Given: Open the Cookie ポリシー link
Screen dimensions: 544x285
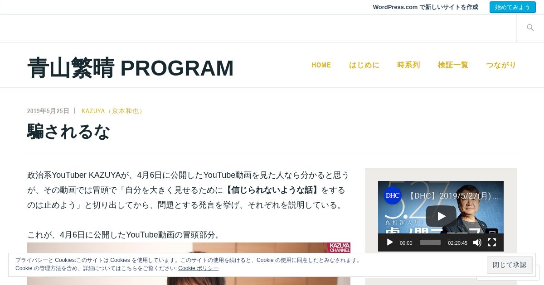Looking at the screenshot, I should click(198, 268).
